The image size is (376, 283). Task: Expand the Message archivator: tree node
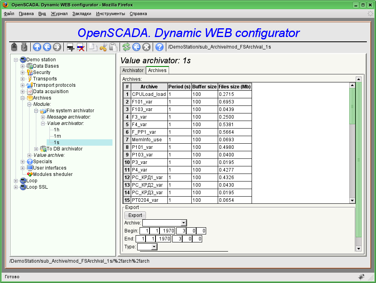tap(43, 117)
